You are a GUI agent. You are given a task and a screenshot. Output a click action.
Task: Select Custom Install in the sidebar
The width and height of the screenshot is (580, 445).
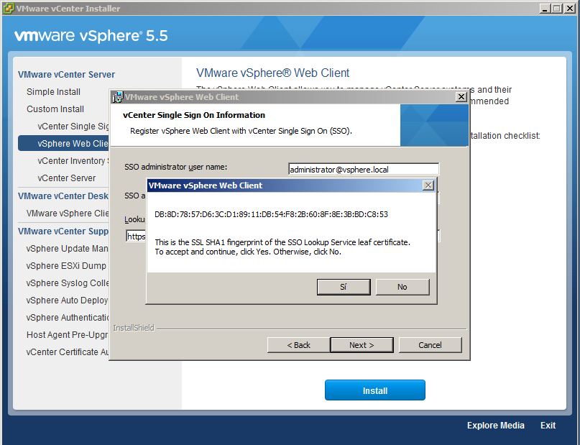tap(55, 109)
